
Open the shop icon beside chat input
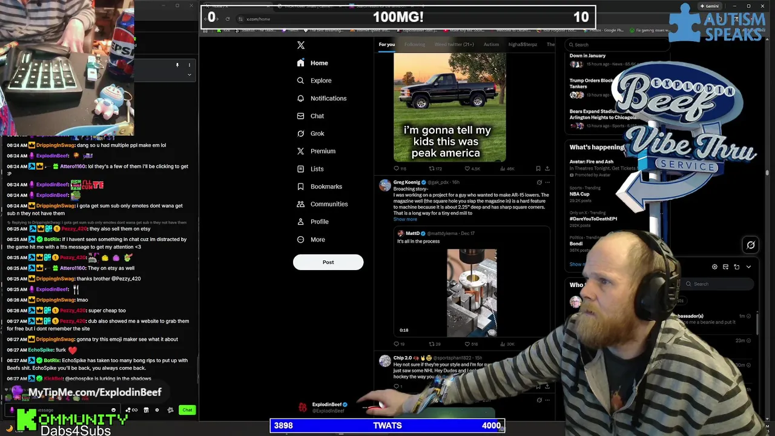(146, 410)
